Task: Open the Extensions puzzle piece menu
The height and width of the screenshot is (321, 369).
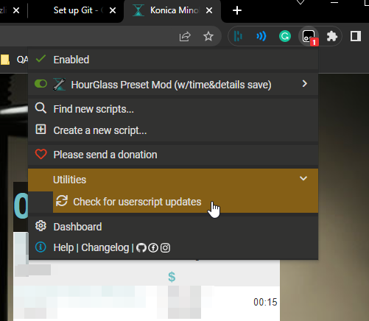Action: (x=332, y=37)
